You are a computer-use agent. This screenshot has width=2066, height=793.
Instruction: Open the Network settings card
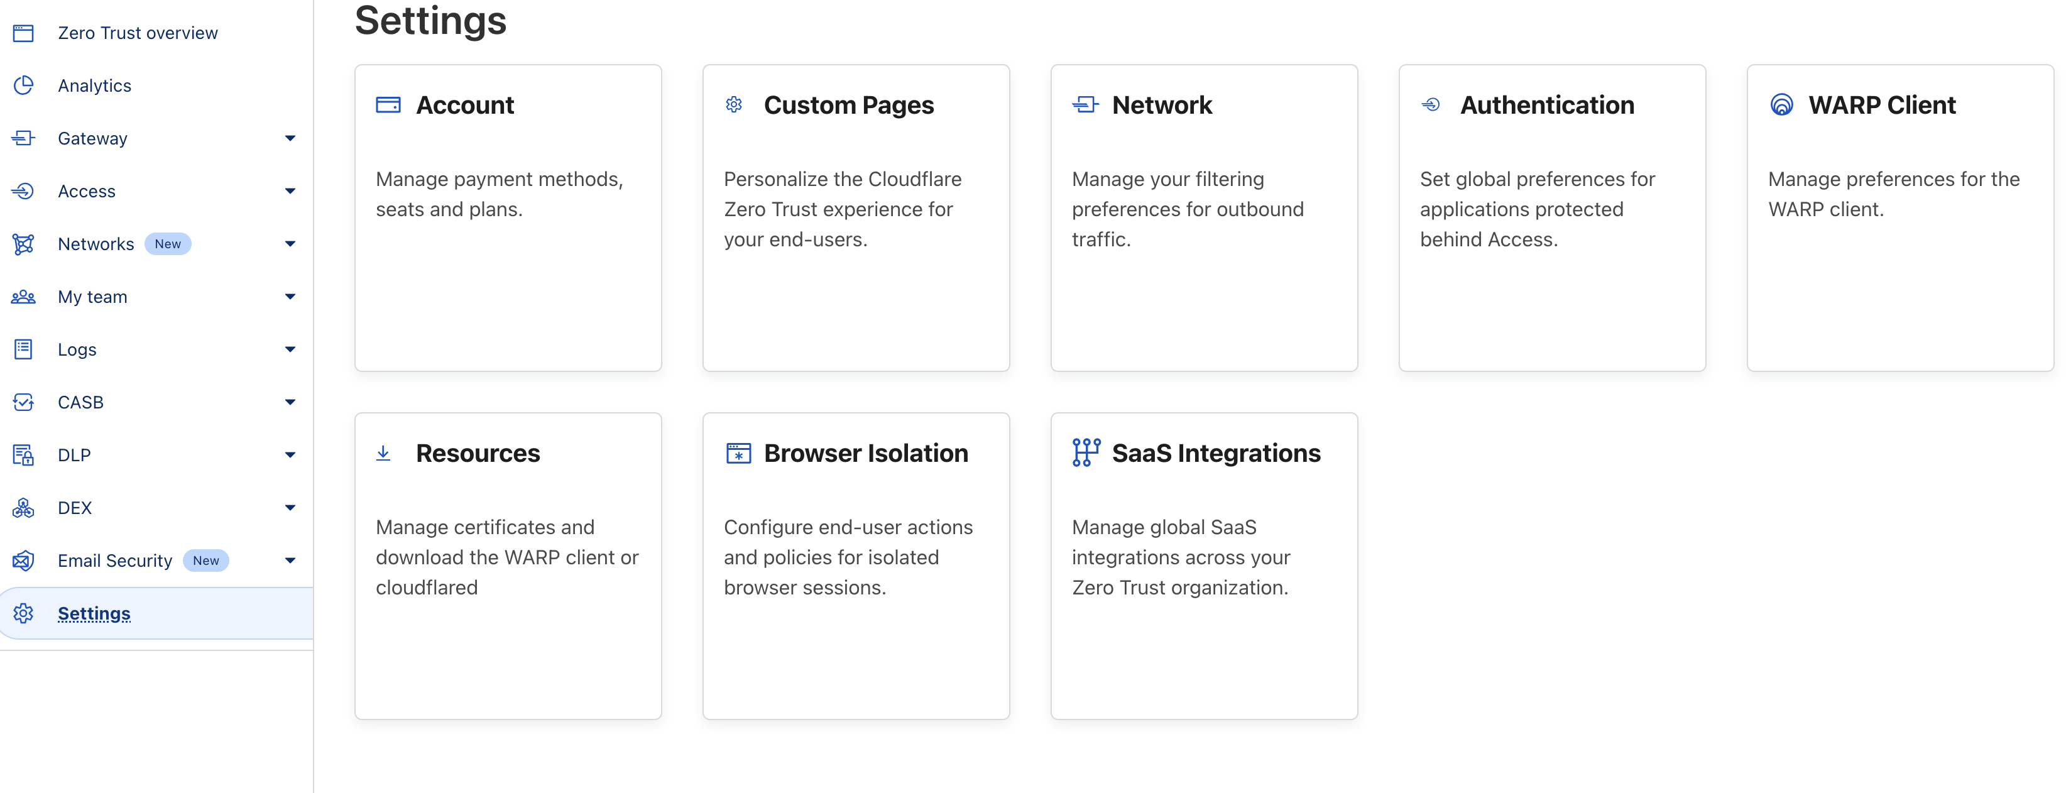click(x=1203, y=217)
